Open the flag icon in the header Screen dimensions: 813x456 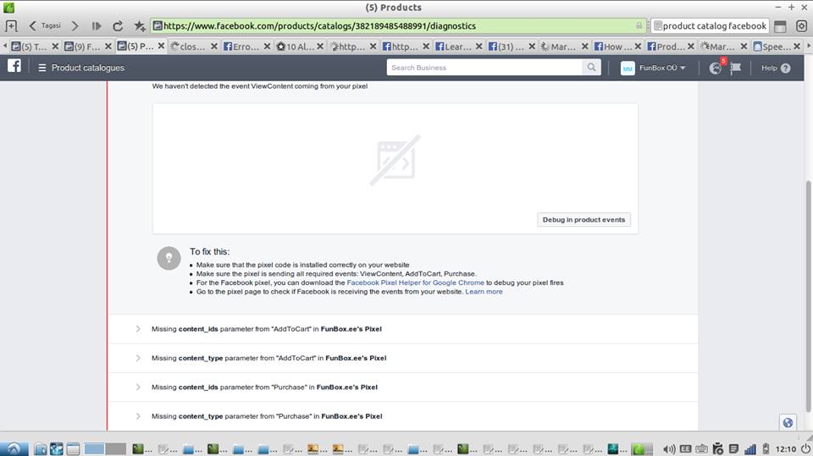(x=735, y=68)
